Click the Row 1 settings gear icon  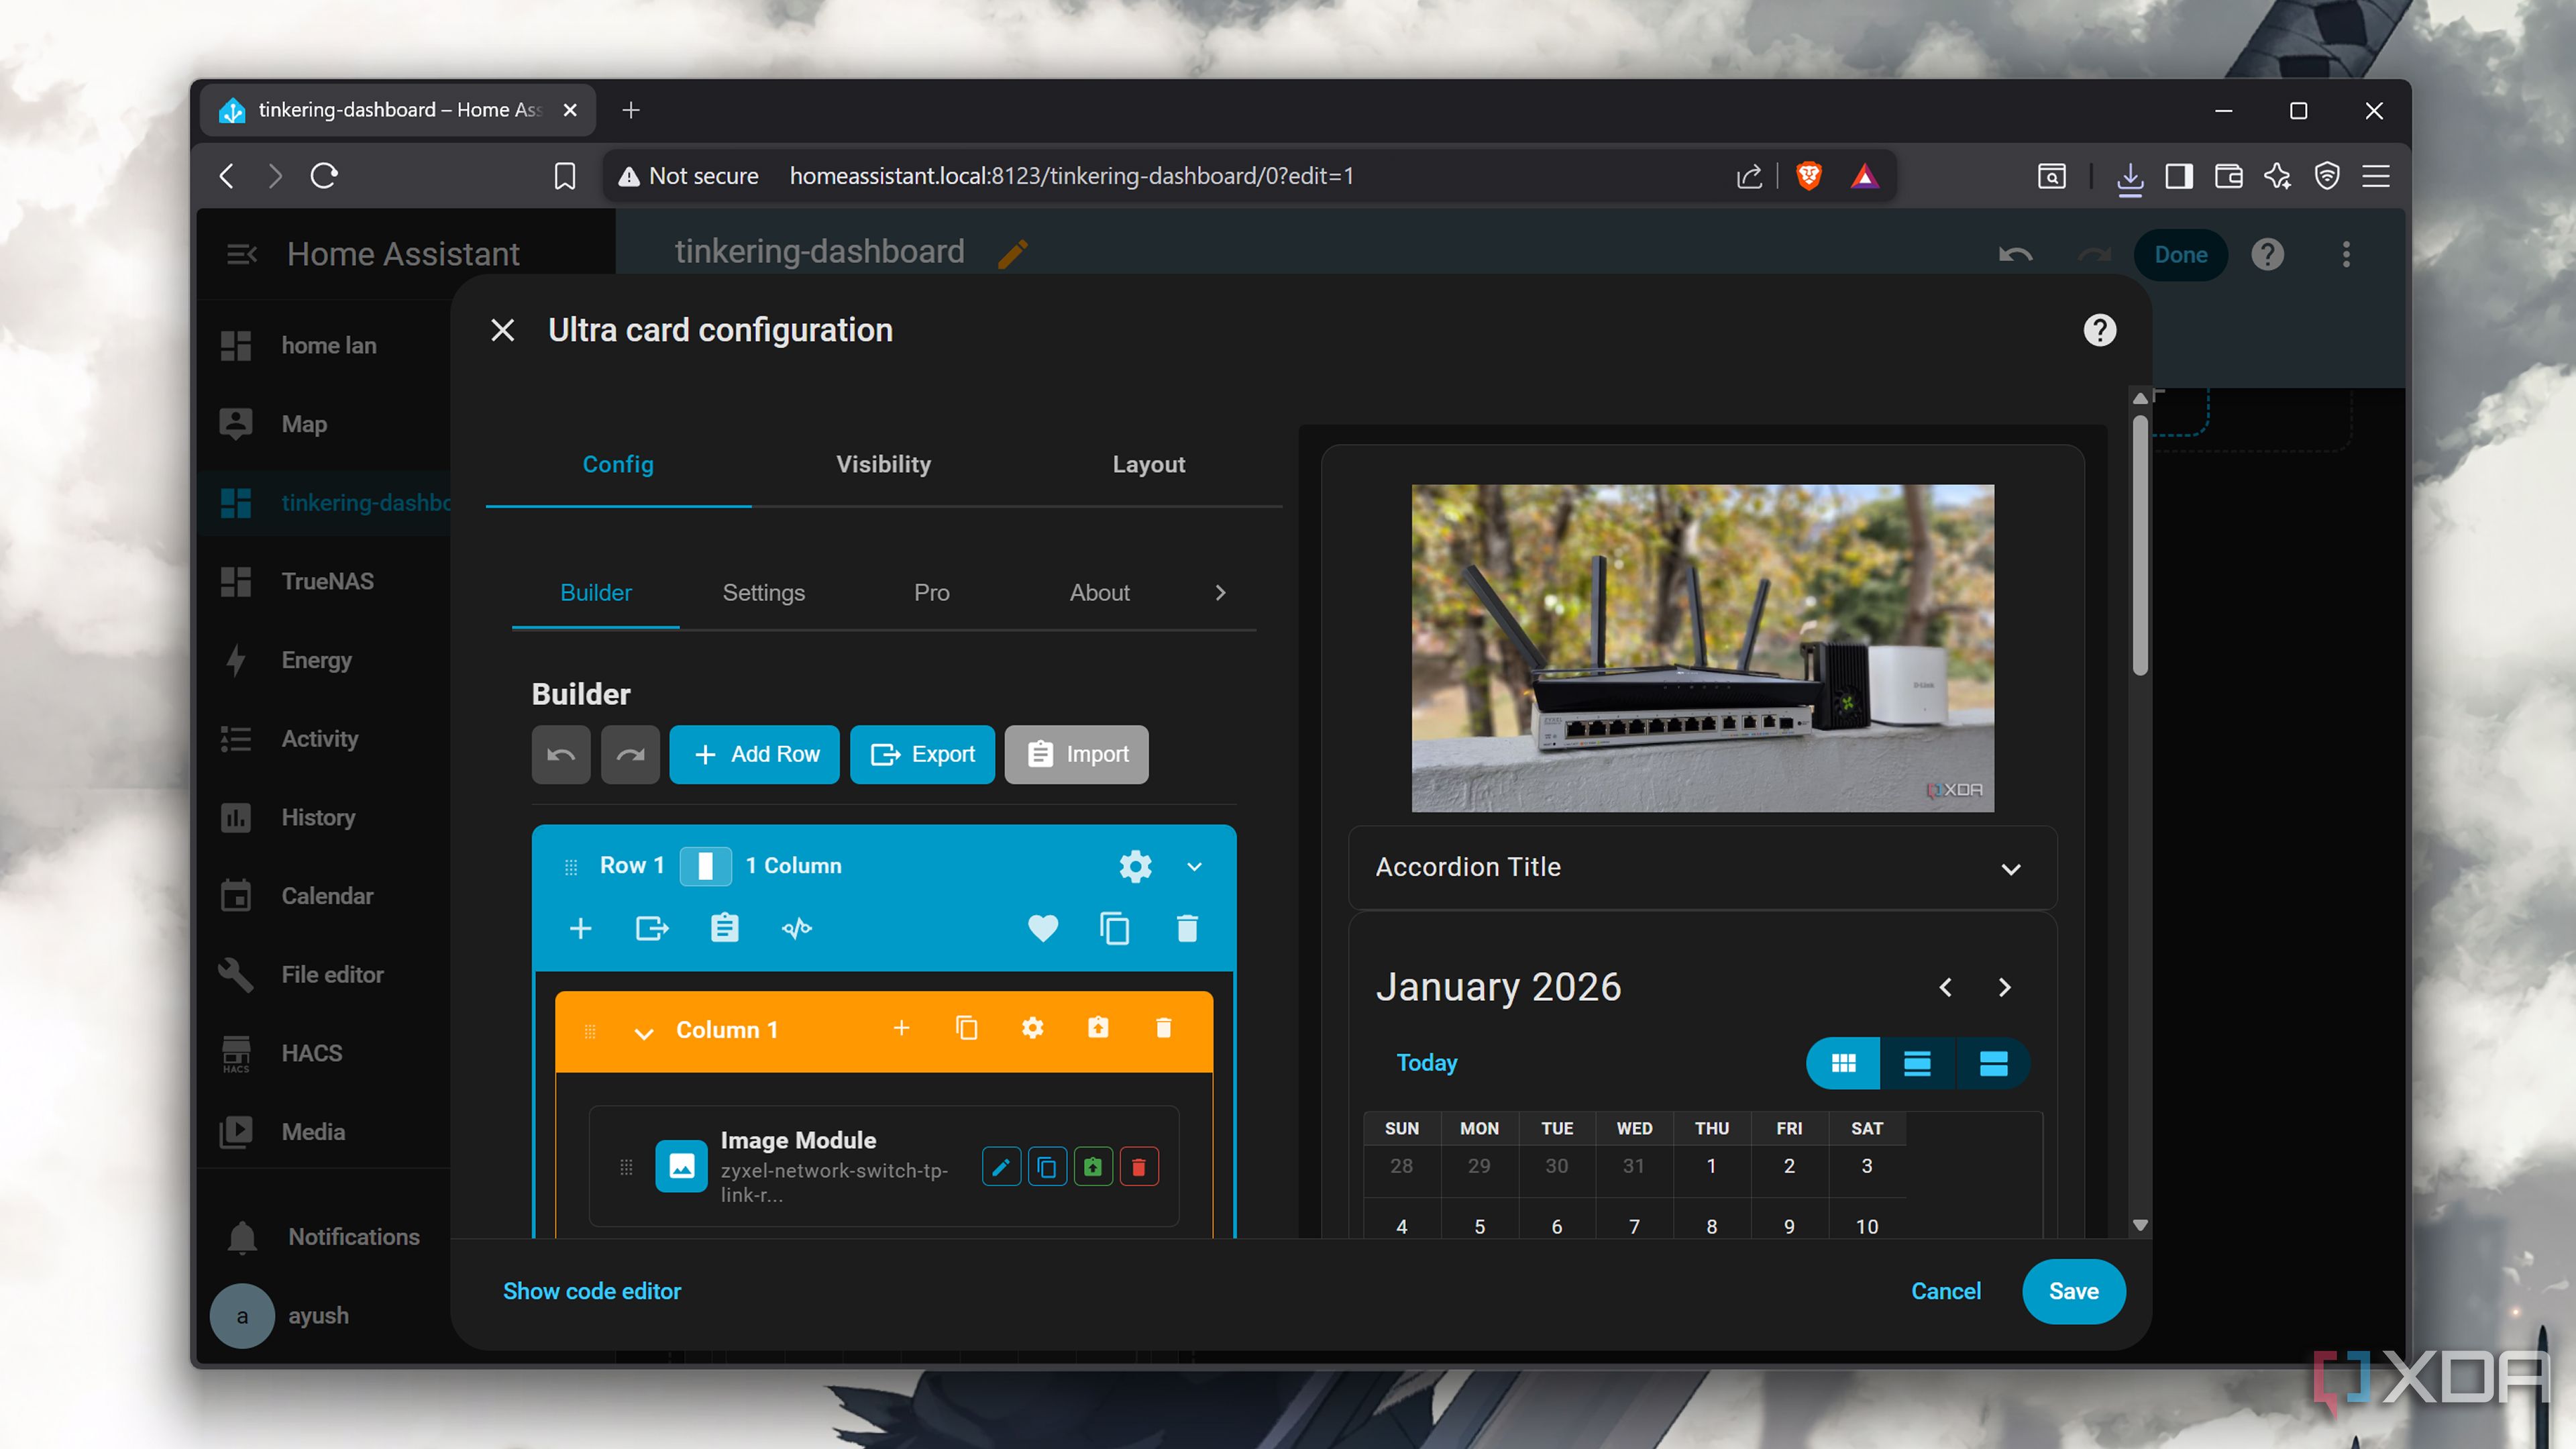[x=1135, y=866]
